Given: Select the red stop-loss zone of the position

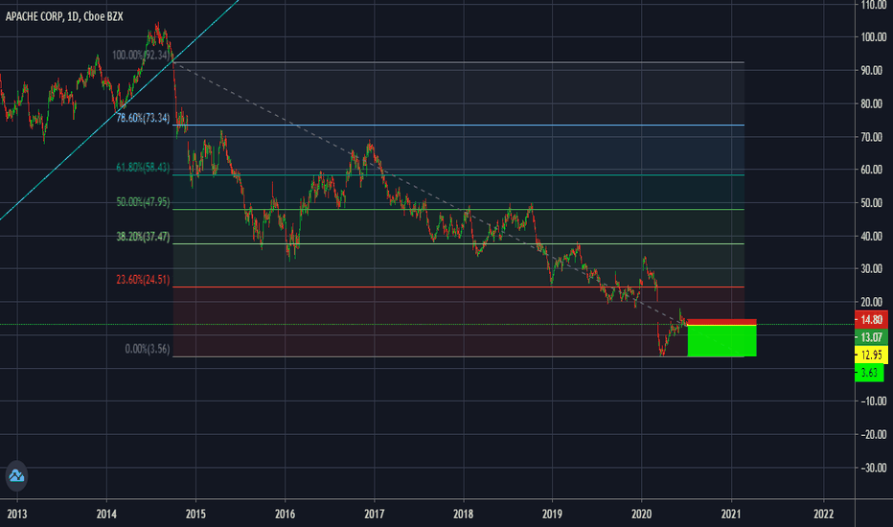Looking at the screenshot, I should (x=721, y=322).
